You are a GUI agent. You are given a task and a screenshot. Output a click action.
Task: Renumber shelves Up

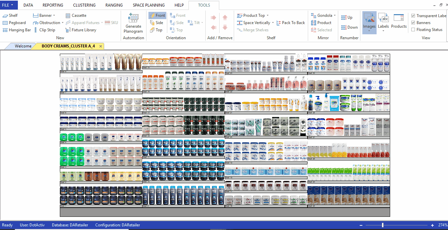(347, 17)
